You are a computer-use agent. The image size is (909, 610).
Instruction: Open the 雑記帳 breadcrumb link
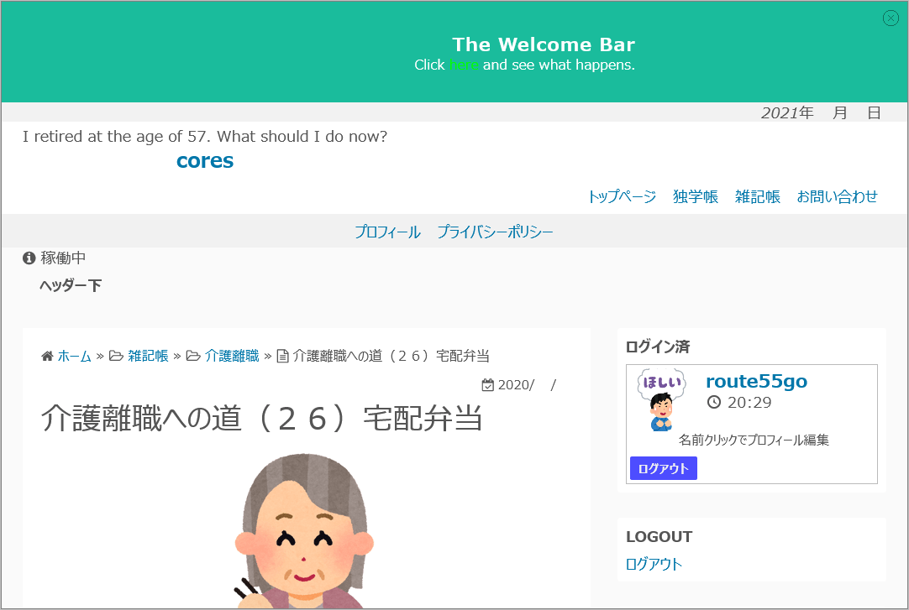[148, 356]
